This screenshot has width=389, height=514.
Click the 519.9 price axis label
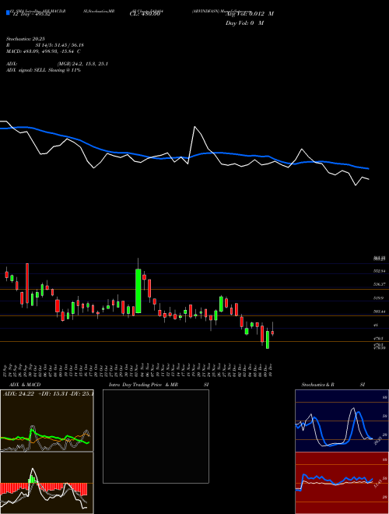(x=379, y=298)
